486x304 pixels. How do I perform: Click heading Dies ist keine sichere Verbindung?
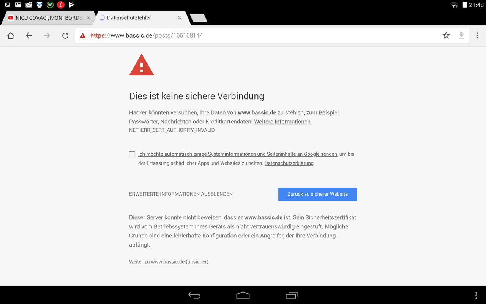pyautogui.click(x=197, y=96)
